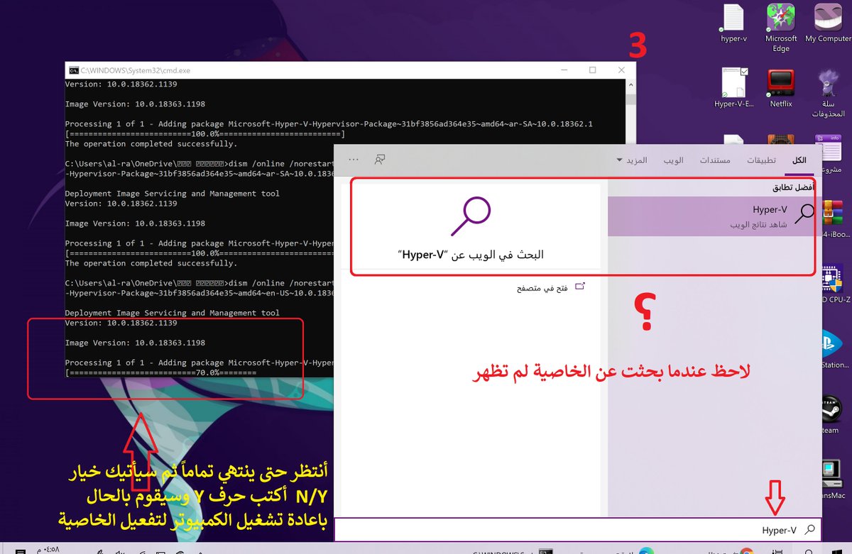Open the hyper-v file desktop icon

732,23
